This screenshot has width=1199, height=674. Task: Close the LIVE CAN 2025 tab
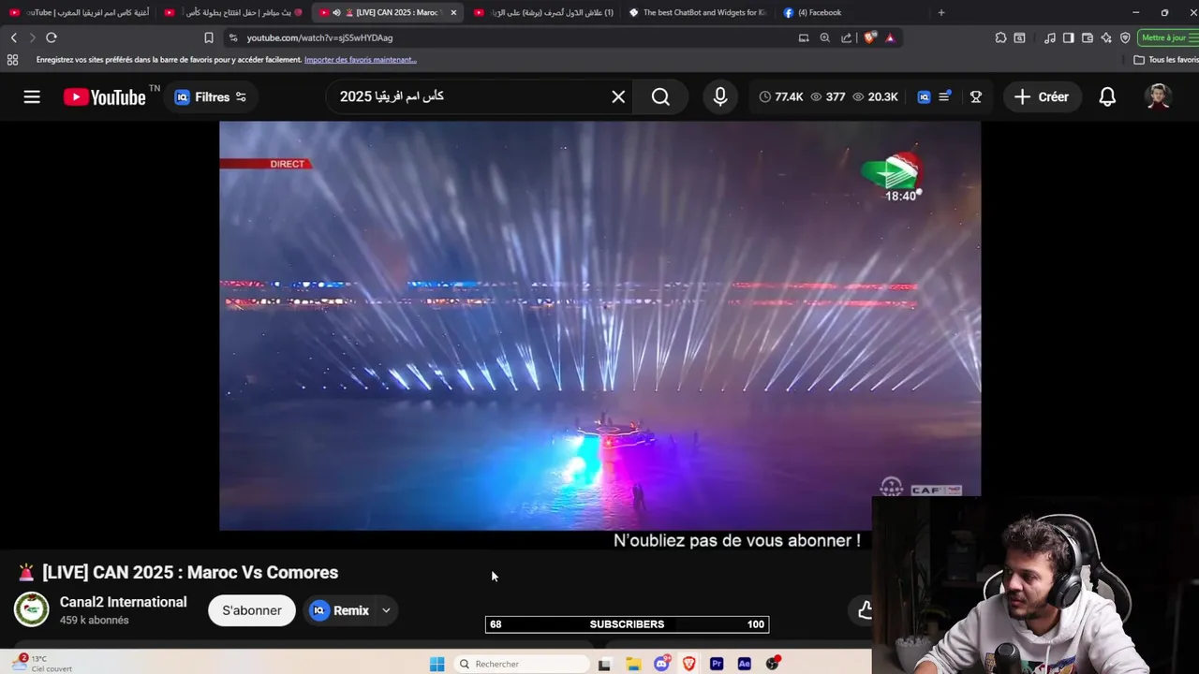point(453,12)
